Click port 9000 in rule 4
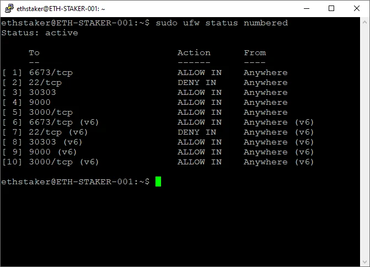This screenshot has width=370, height=267. click(40, 102)
